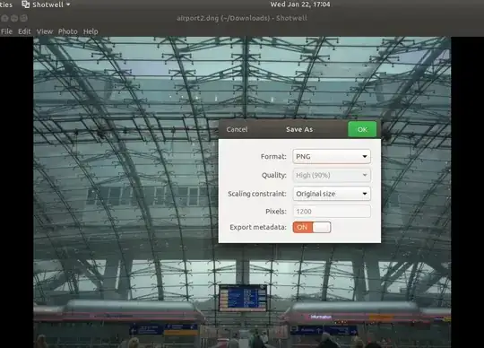Open the Shotwell app menu arrow
Screen dimensions: 484x348
[x=68, y=4]
